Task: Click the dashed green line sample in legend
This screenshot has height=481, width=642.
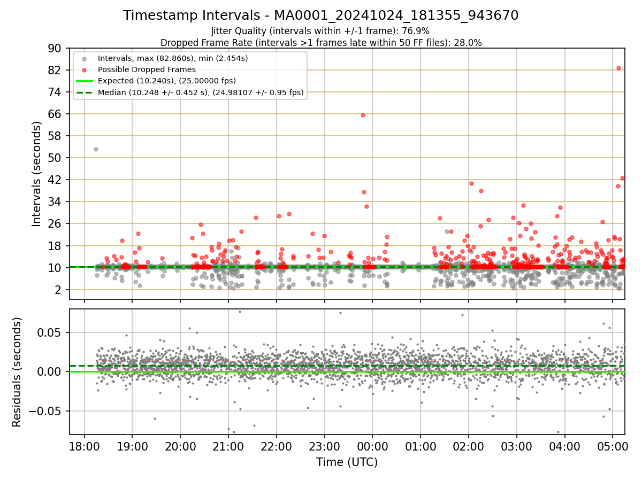Action: pyautogui.click(x=85, y=92)
